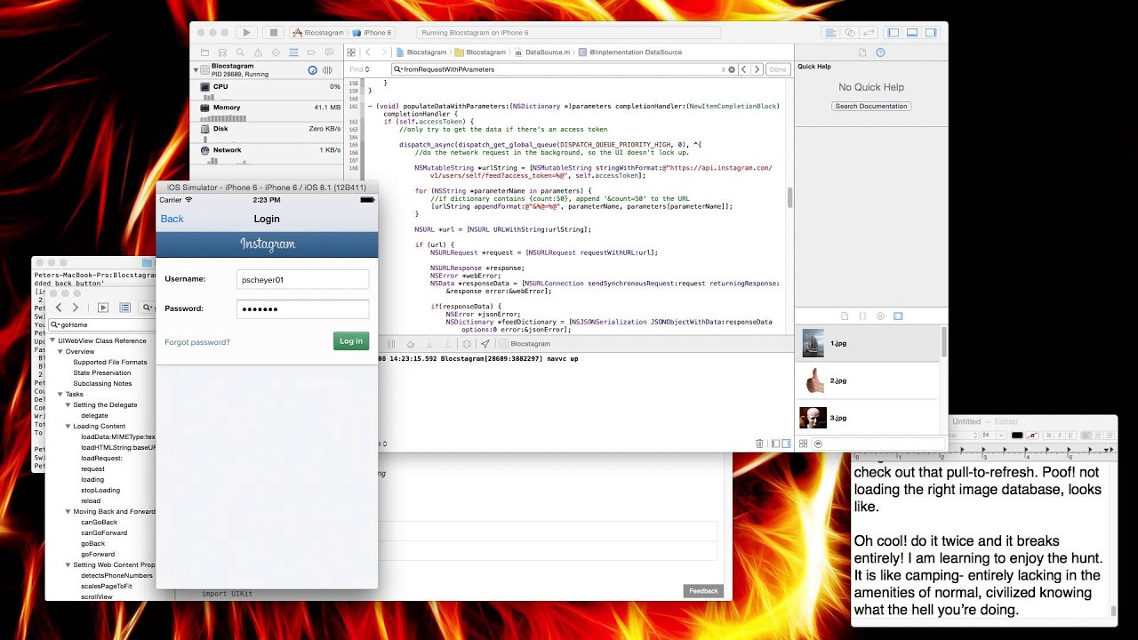
Task: Collapse UIWebView Class Reference tree node
Action: 52,340
